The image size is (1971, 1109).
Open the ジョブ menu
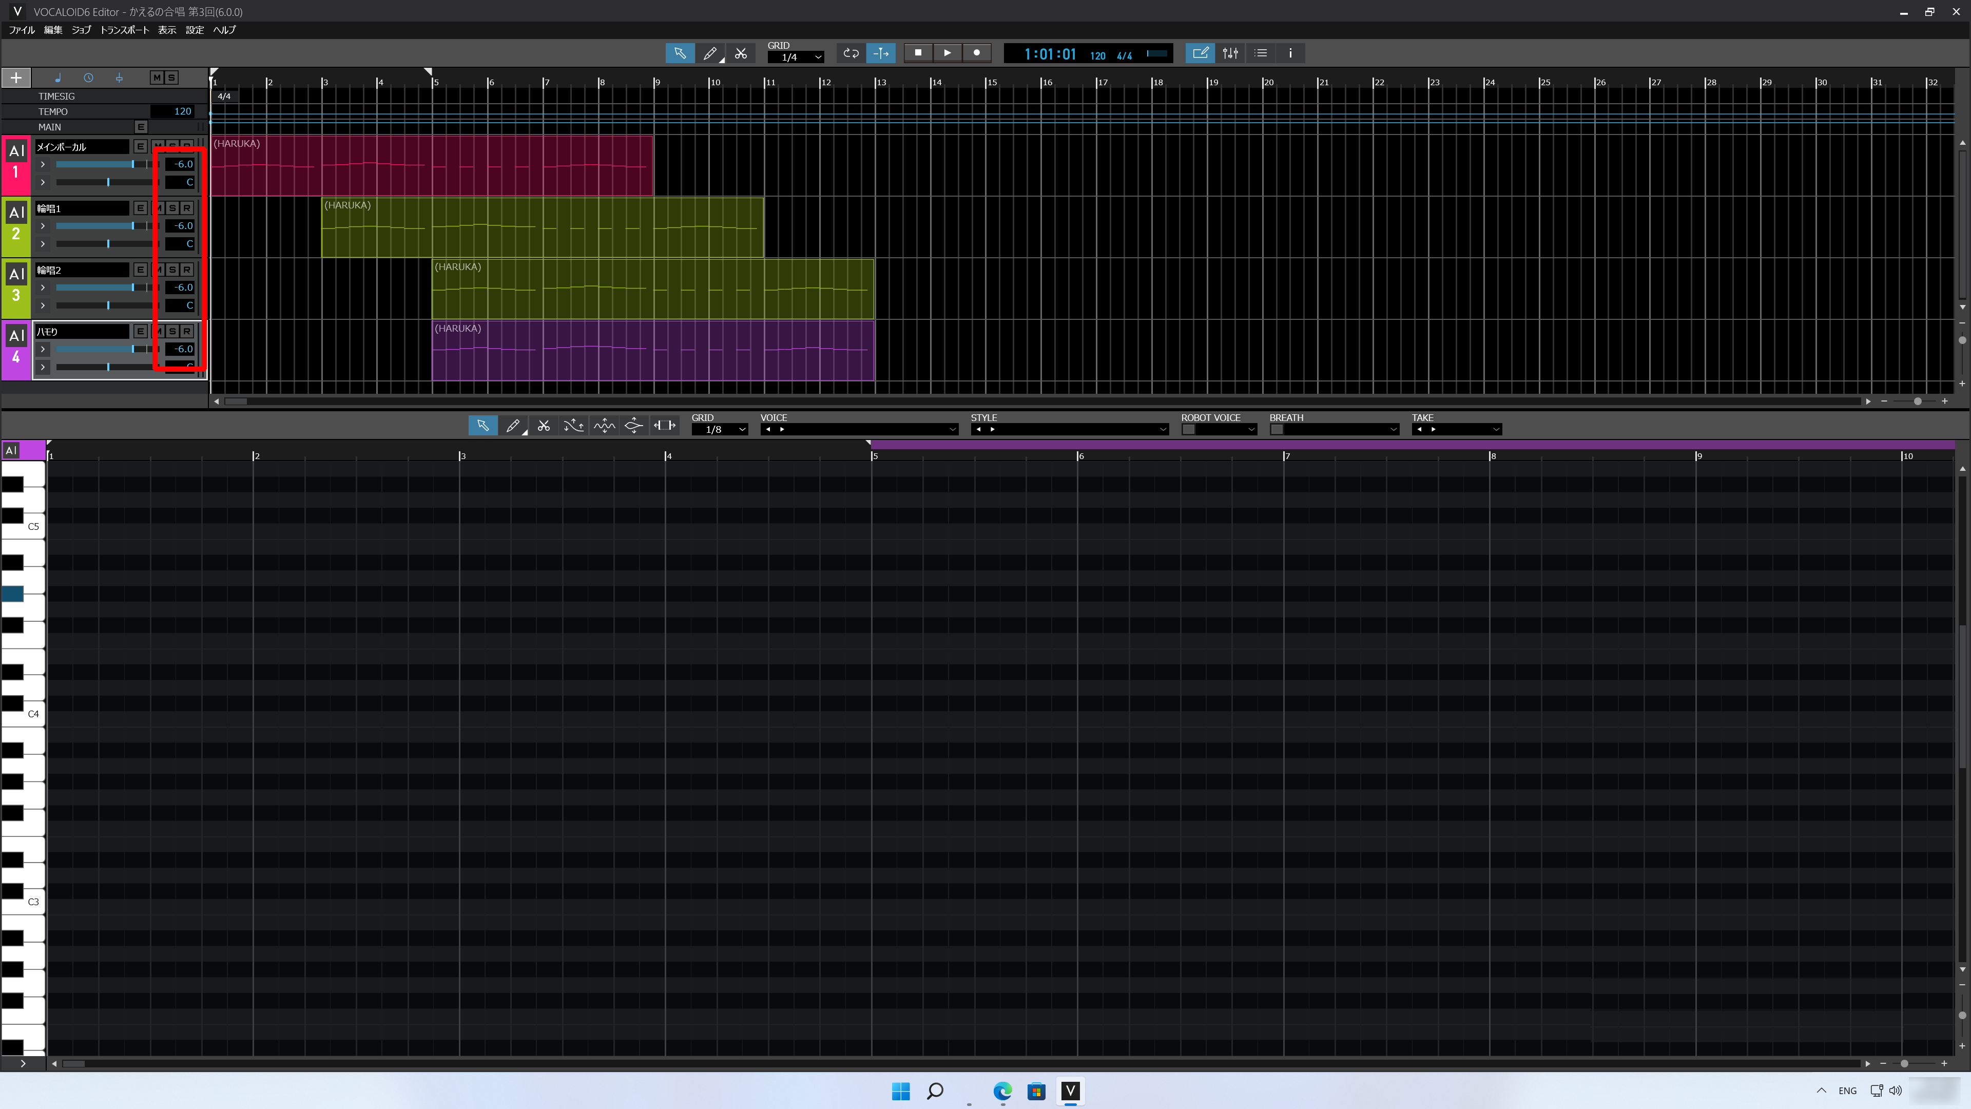point(81,30)
